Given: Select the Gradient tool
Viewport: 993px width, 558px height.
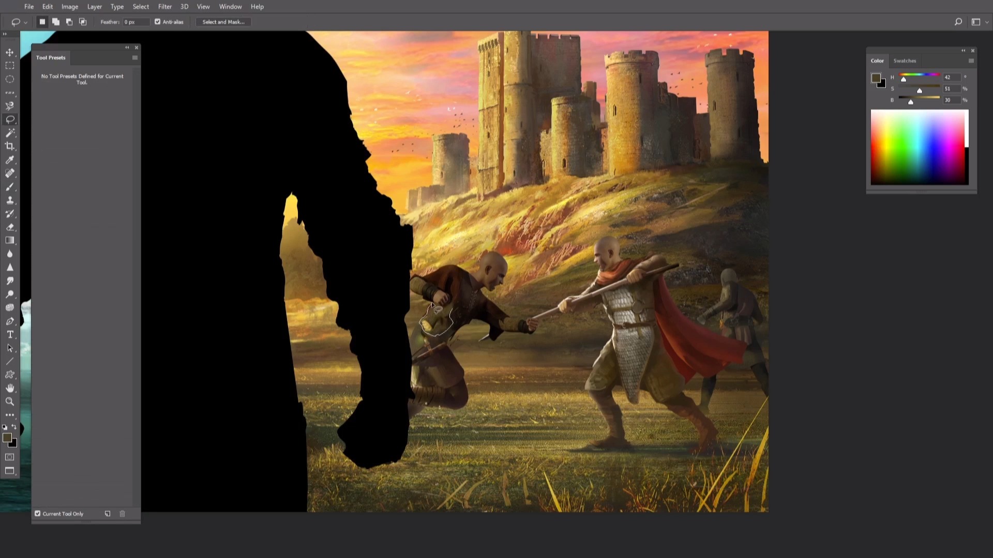Looking at the screenshot, I should (x=10, y=240).
